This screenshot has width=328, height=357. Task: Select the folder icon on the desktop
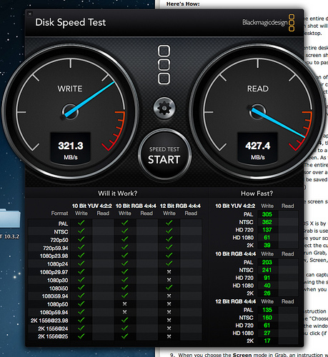tap(9, 218)
